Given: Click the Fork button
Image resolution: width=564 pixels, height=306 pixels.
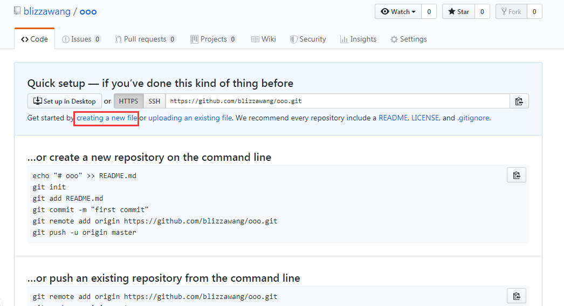Looking at the screenshot, I should 511,11.
